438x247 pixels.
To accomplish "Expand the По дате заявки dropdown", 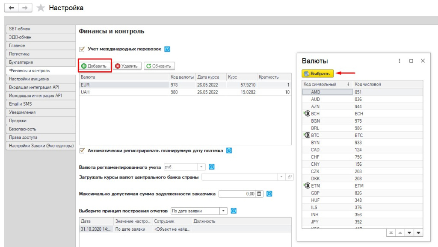I will click(223, 211).
